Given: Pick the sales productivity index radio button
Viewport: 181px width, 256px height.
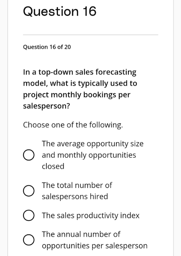Looking at the screenshot, I should (x=29, y=215).
